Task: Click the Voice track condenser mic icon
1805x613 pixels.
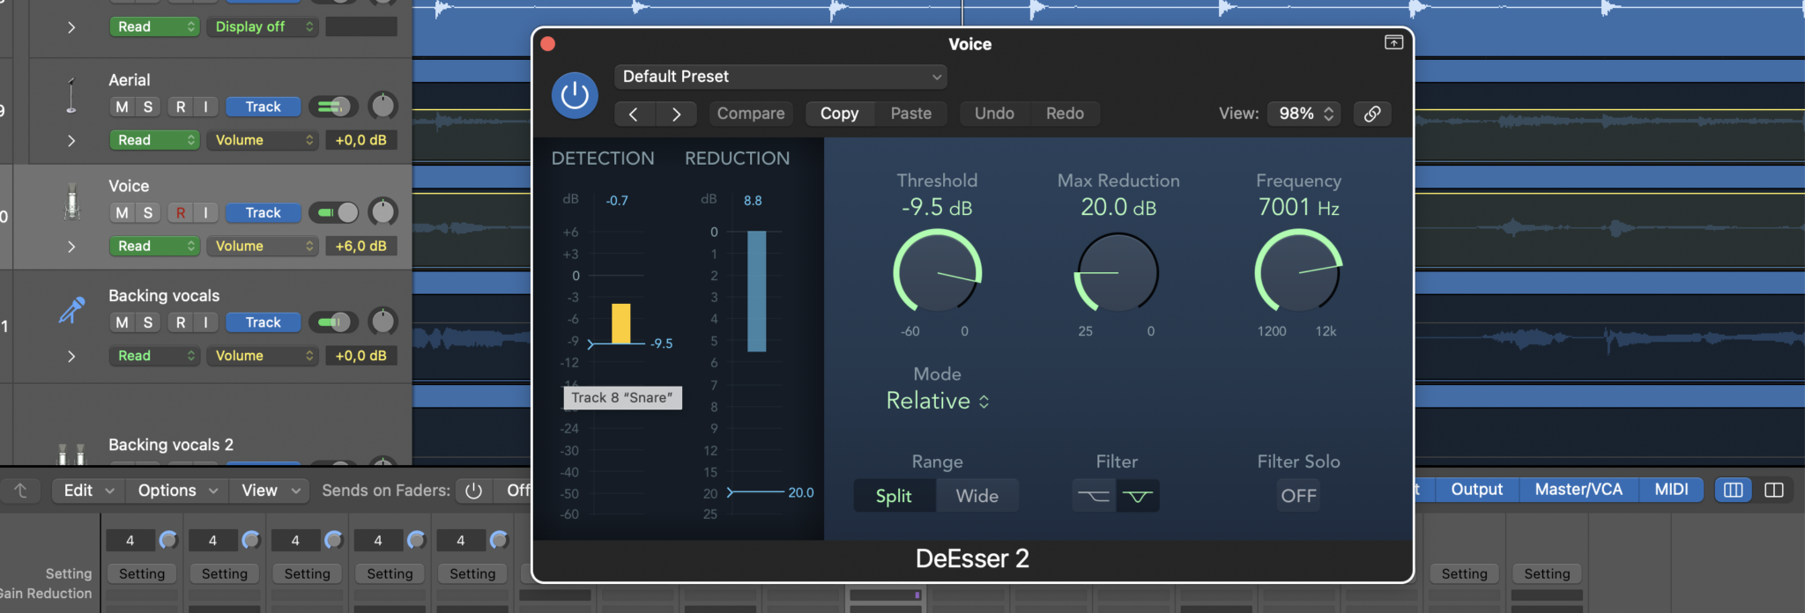Action: (71, 202)
